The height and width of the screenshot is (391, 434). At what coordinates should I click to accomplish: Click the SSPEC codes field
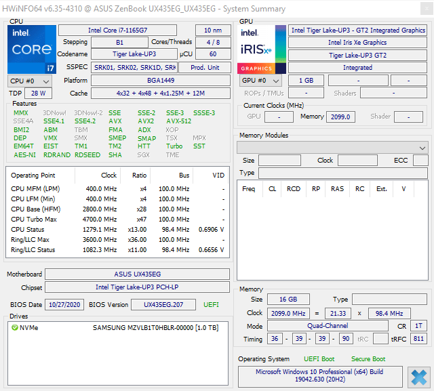[x=134, y=68]
